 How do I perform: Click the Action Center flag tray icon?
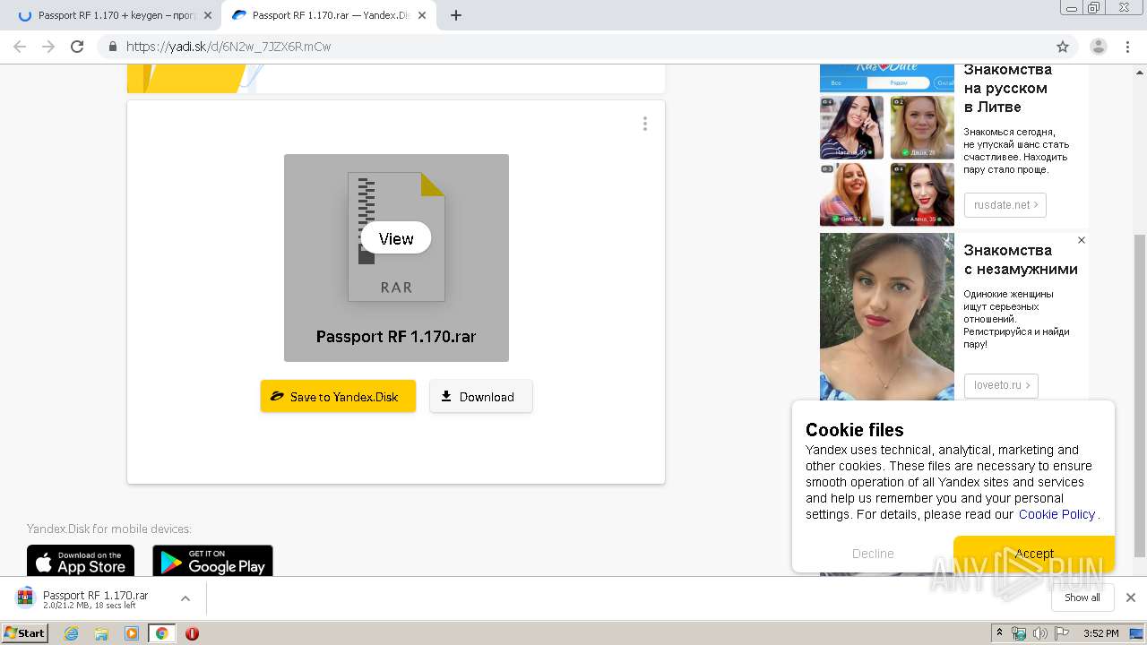coord(1062,633)
